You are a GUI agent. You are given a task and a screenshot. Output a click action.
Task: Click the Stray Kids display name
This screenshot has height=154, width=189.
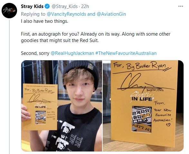click(x=32, y=6)
